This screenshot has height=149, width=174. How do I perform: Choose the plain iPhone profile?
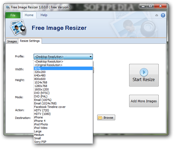click(63, 117)
